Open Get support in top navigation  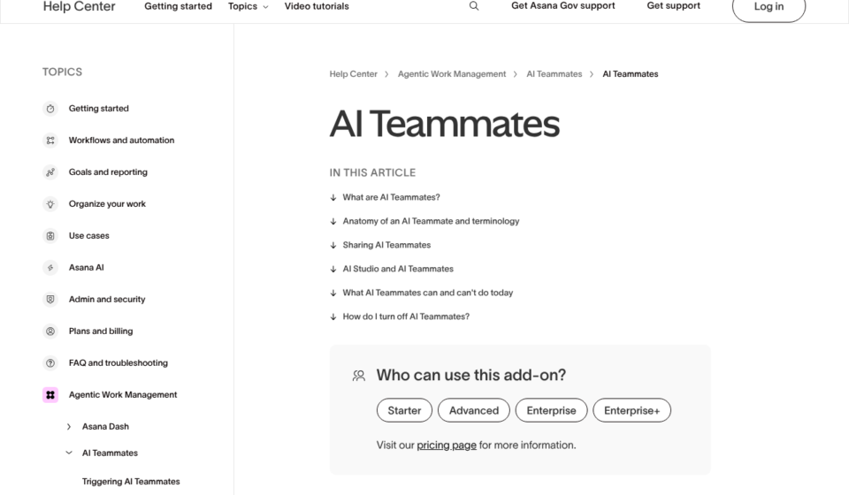[x=674, y=6]
